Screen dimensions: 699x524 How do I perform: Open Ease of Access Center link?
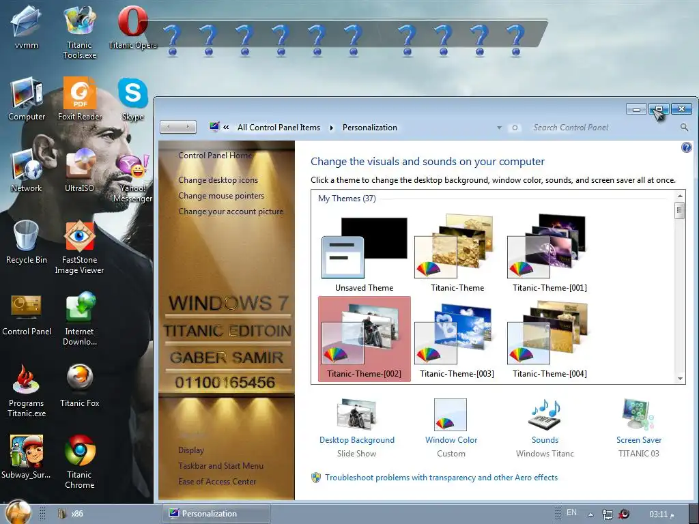coord(217,481)
